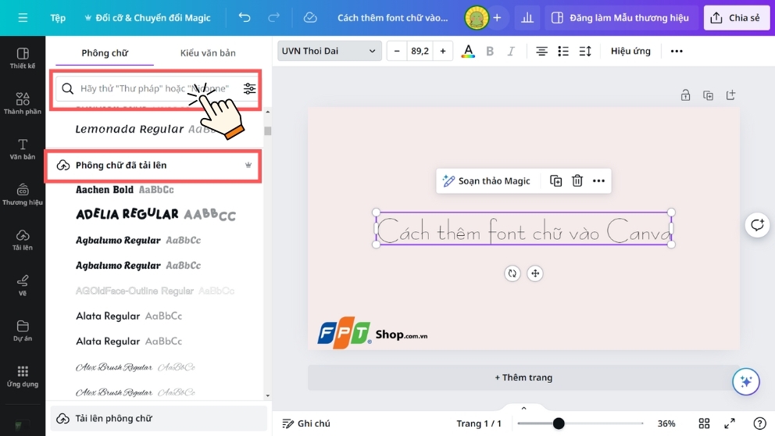Open the user profile avatar
This screenshot has width=775, height=436.
coord(477,18)
